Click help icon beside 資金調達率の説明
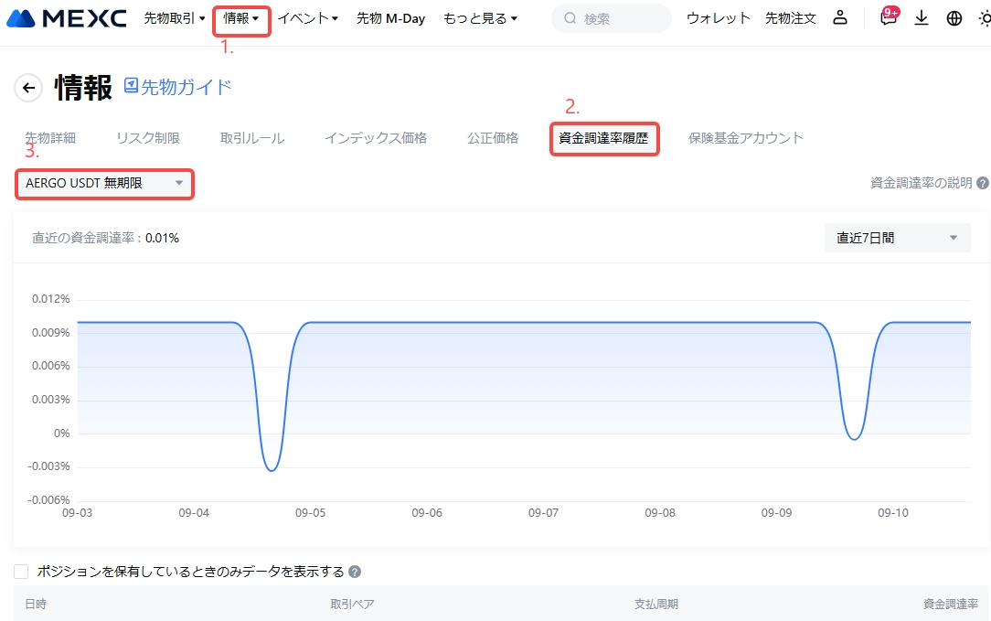Image resolution: width=991 pixels, height=621 pixels. click(x=983, y=183)
